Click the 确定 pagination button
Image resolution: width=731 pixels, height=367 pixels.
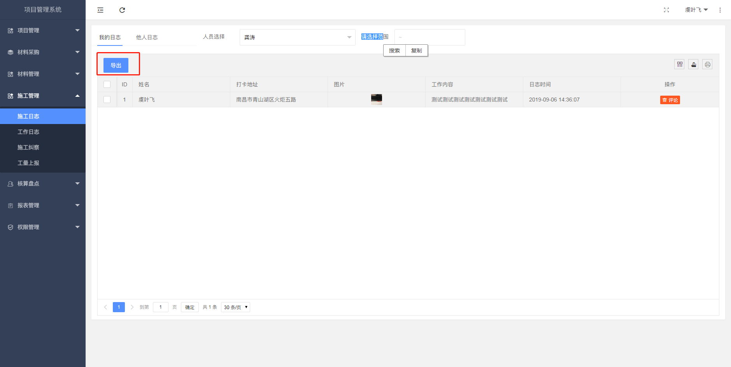(x=190, y=307)
